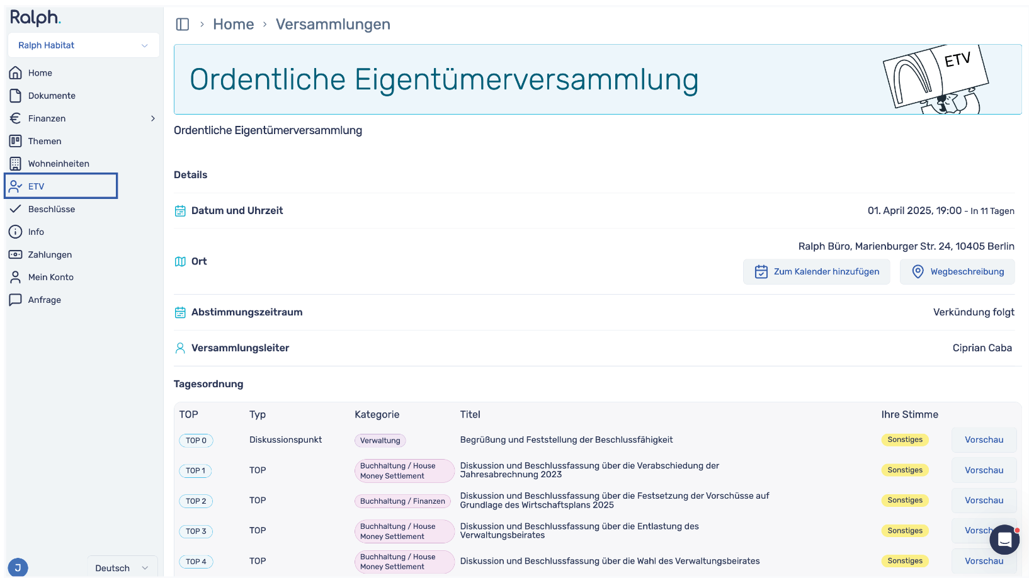Screen dimensions: 1029x578
Task: Go to Beschlüsse in sidebar
Action: 52,209
